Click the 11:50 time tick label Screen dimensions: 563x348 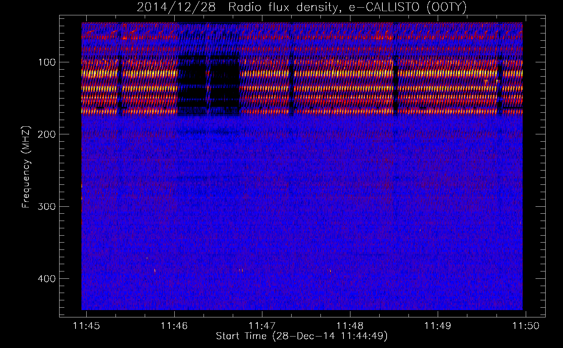[x=525, y=326]
